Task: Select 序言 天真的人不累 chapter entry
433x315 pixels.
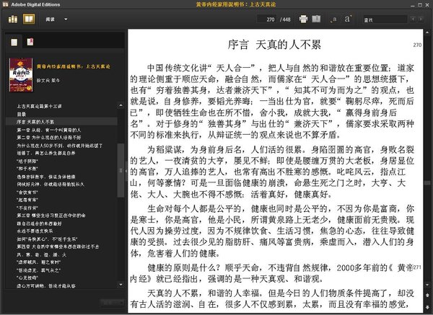Action: (36, 122)
